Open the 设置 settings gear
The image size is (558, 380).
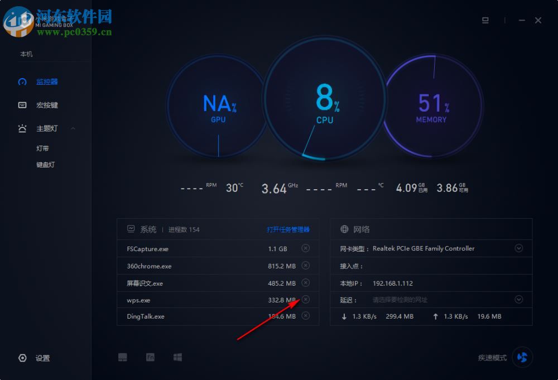coord(22,358)
